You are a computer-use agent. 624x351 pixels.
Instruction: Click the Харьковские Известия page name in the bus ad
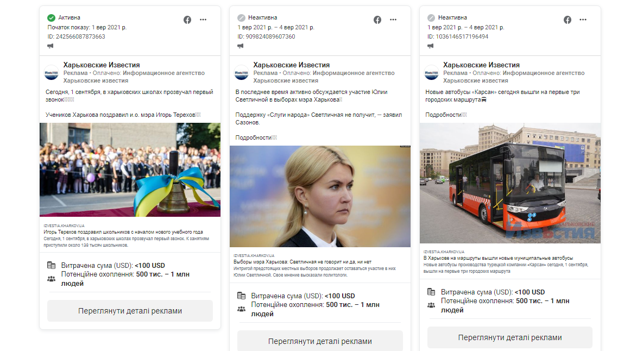(x=481, y=65)
